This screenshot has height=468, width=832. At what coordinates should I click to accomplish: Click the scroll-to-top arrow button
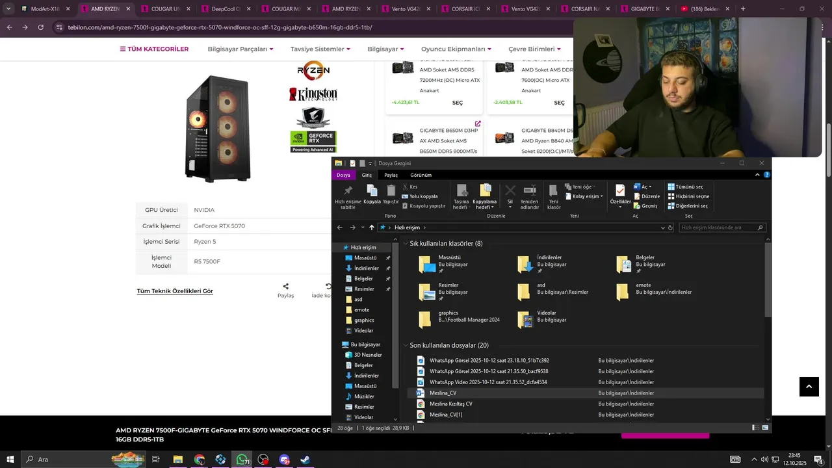tap(809, 386)
